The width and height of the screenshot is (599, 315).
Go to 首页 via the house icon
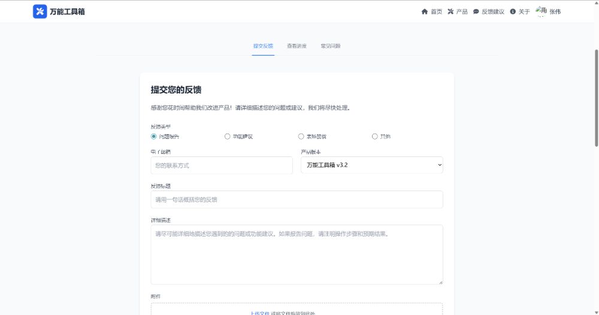pyautogui.click(x=425, y=11)
